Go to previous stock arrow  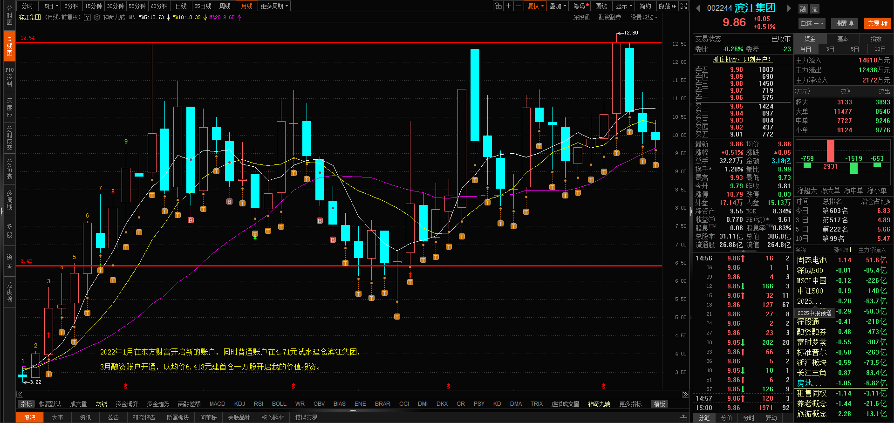[x=698, y=8]
